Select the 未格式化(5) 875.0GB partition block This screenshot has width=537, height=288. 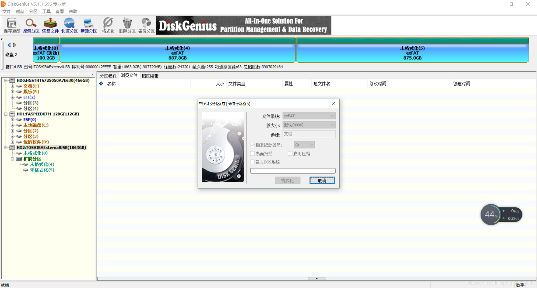(x=413, y=50)
